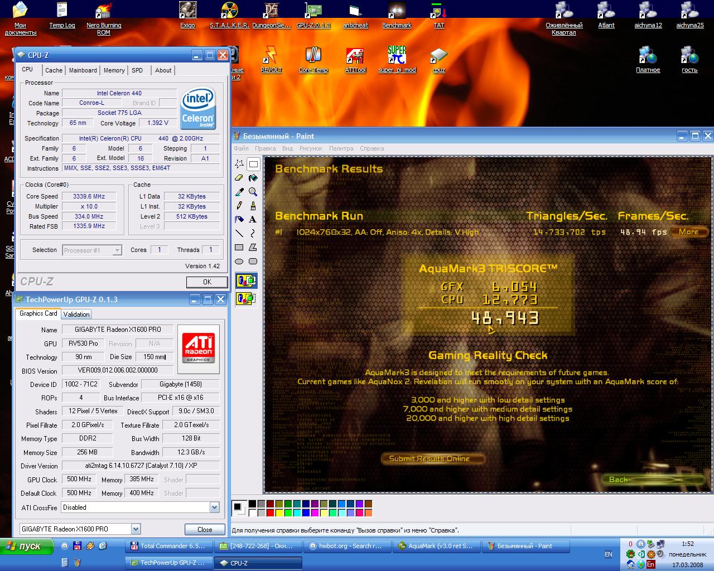Viewport: 714px width, 571px height.
Task: Choose the Ellipse shape tool
Action: coord(239,262)
